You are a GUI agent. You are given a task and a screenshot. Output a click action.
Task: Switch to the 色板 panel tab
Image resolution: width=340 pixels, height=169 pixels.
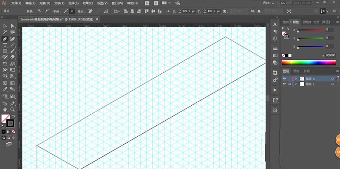[286, 22]
